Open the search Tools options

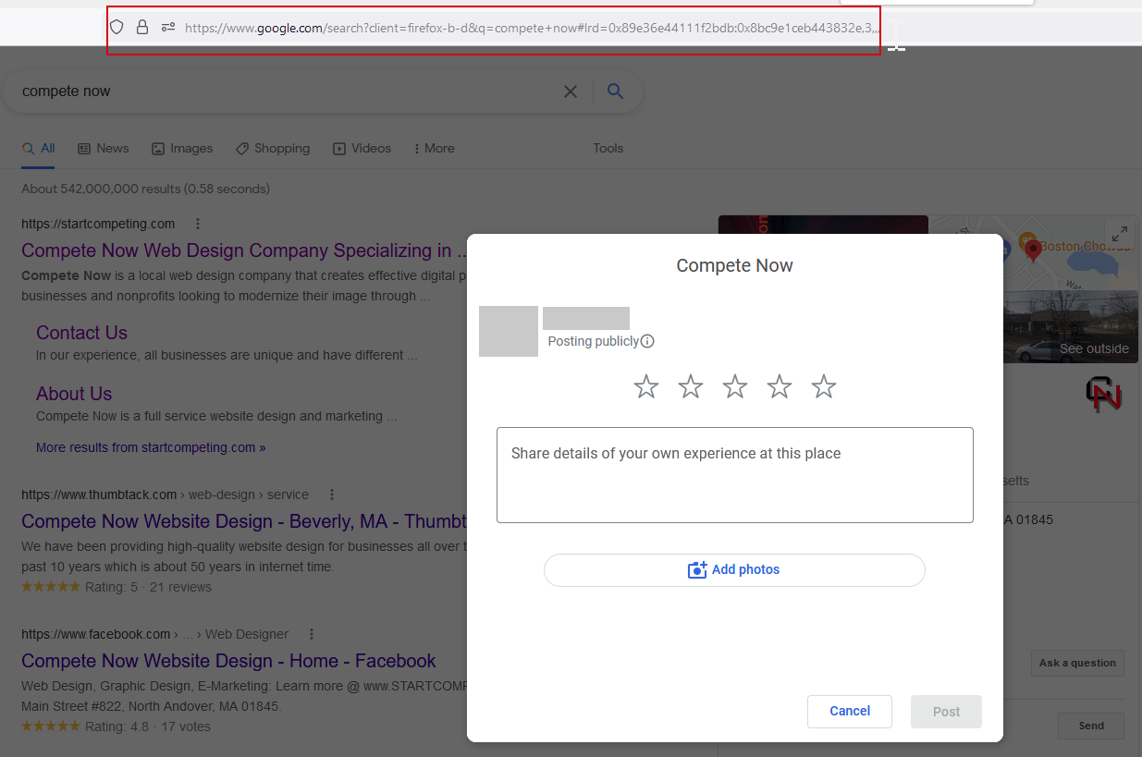[608, 148]
